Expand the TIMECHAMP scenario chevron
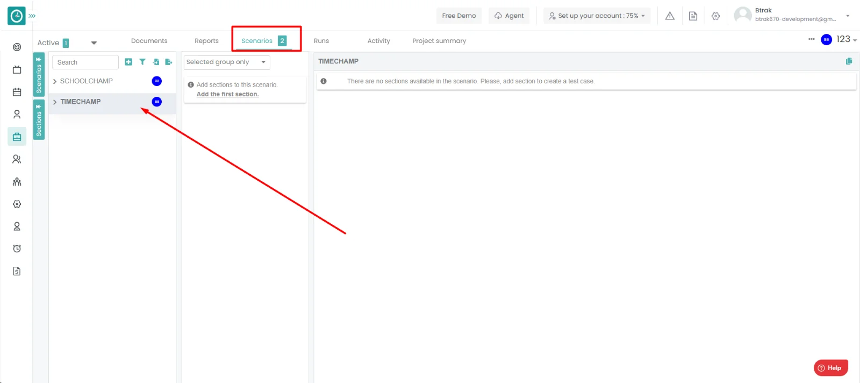This screenshot has width=860, height=383. click(x=55, y=102)
